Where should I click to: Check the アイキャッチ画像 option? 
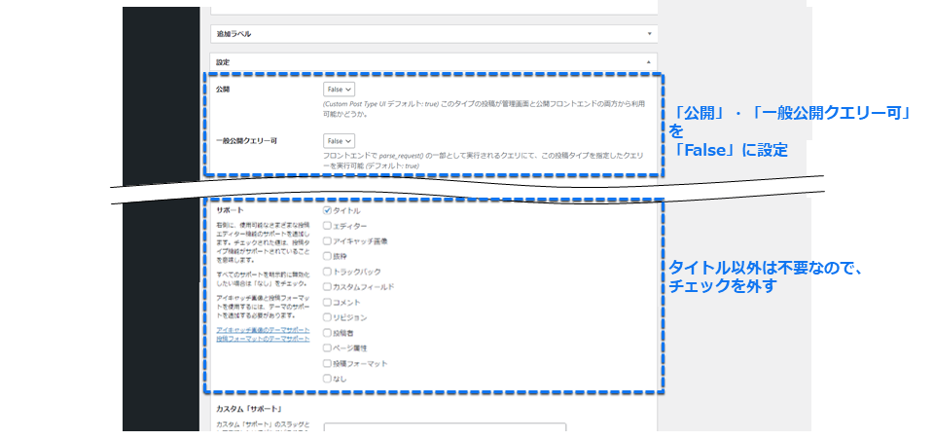click(328, 240)
